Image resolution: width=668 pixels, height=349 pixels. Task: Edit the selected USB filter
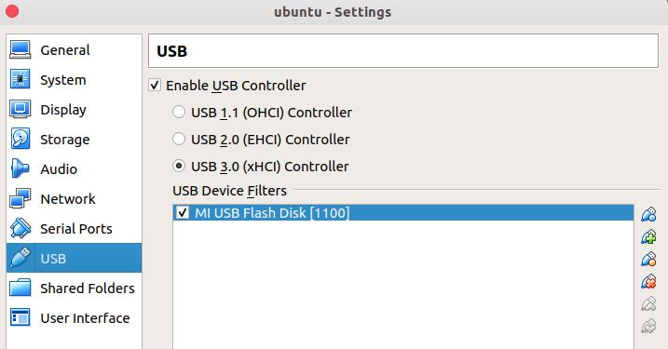(648, 259)
